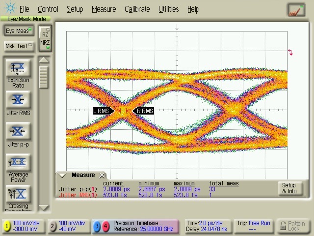
Task: Click the Average Power measurement icon
Action: (18, 162)
